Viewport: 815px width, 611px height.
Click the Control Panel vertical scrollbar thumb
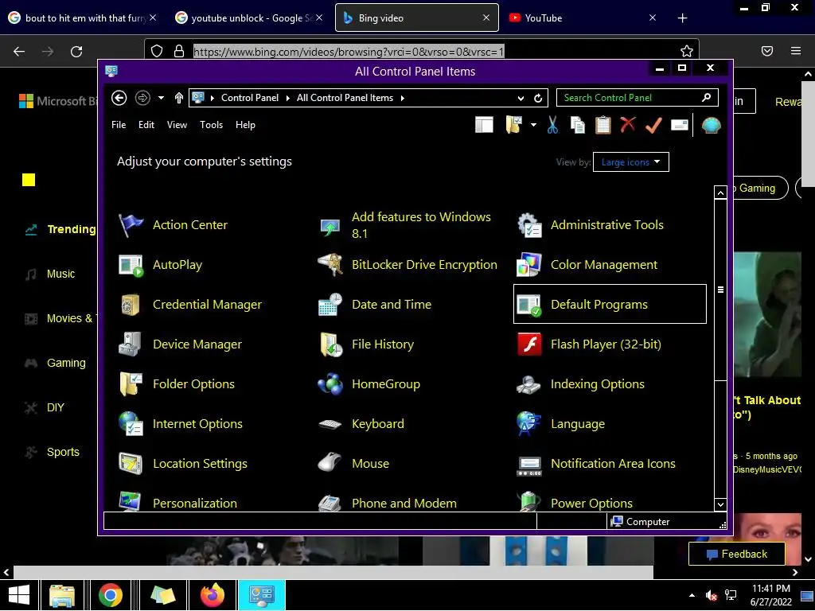720,290
